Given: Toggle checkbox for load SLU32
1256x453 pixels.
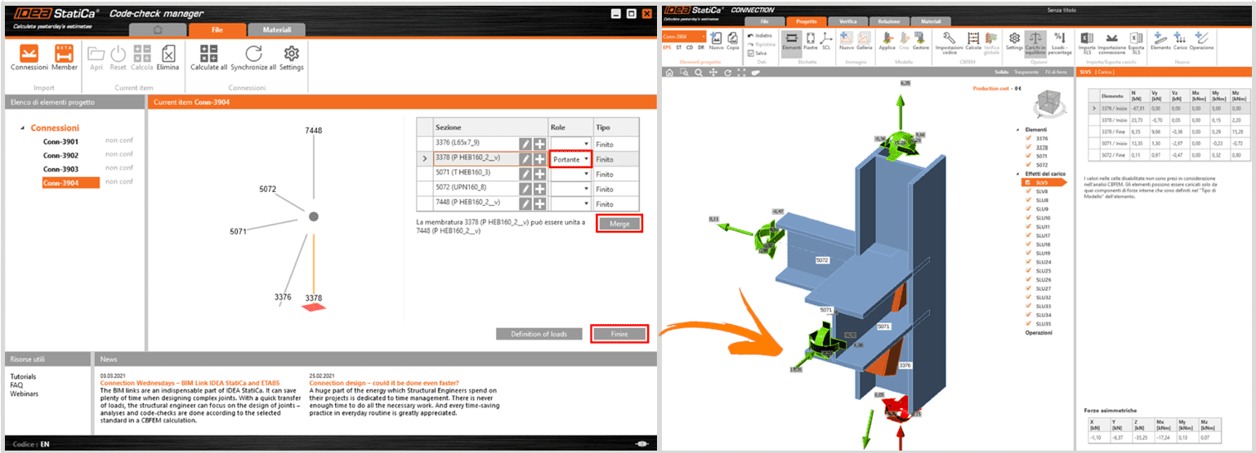Looking at the screenshot, I should [x=1027, y=297].
